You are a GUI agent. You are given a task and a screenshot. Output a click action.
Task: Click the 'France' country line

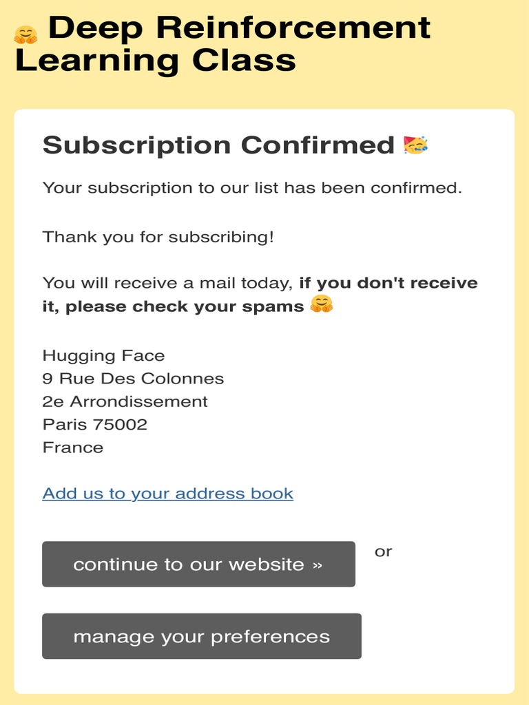tap(73, 448)
